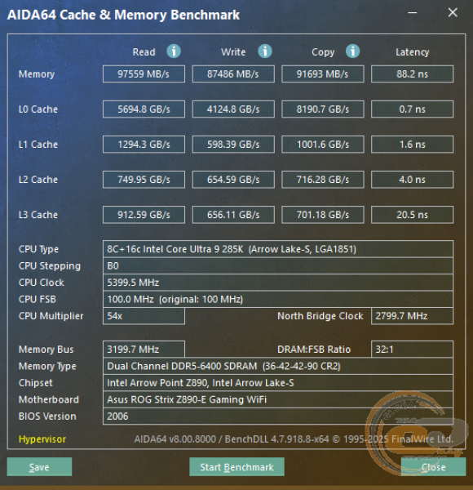Click the Latency column header

pos(412,52)
